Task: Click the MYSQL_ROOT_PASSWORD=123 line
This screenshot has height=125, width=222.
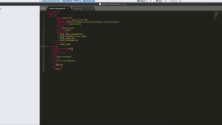Action: 70,34
